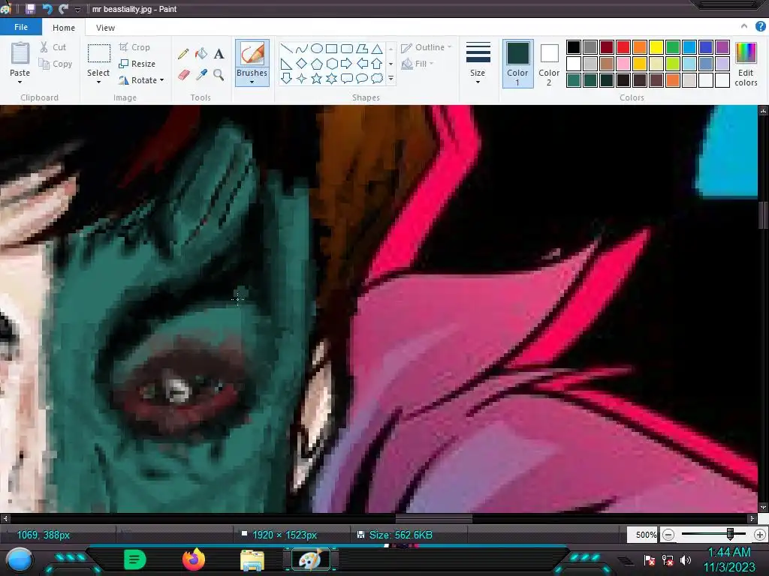Select the Fill with color bucket tool

point(201,53)
